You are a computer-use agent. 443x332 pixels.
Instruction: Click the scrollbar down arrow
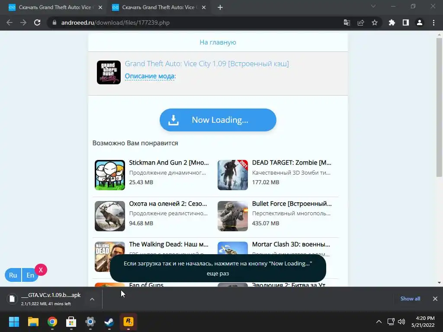tap(439, 283)
